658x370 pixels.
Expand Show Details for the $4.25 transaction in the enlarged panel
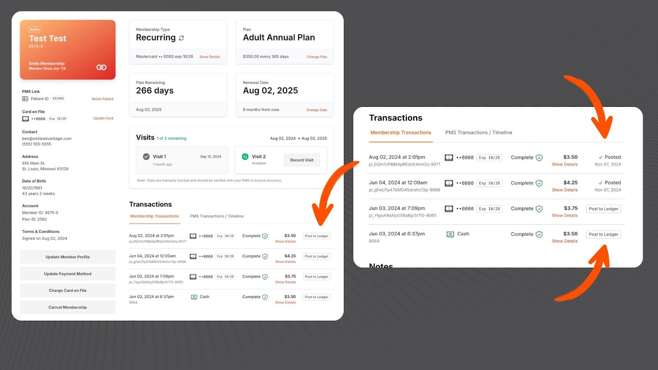click(564, 190)
